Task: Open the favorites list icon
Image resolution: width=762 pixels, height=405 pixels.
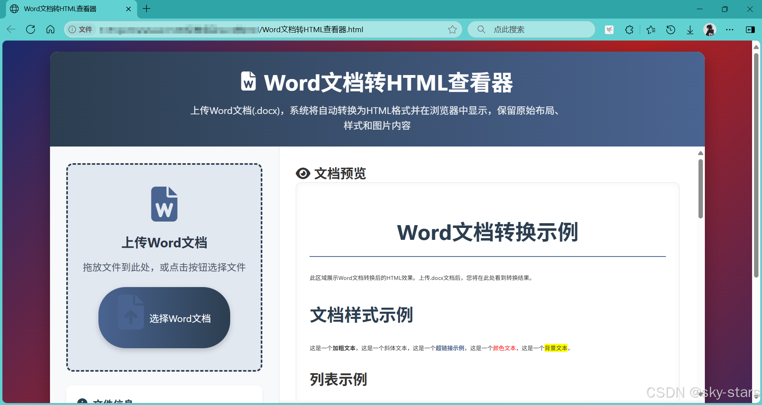Action: tap(651, 29)
